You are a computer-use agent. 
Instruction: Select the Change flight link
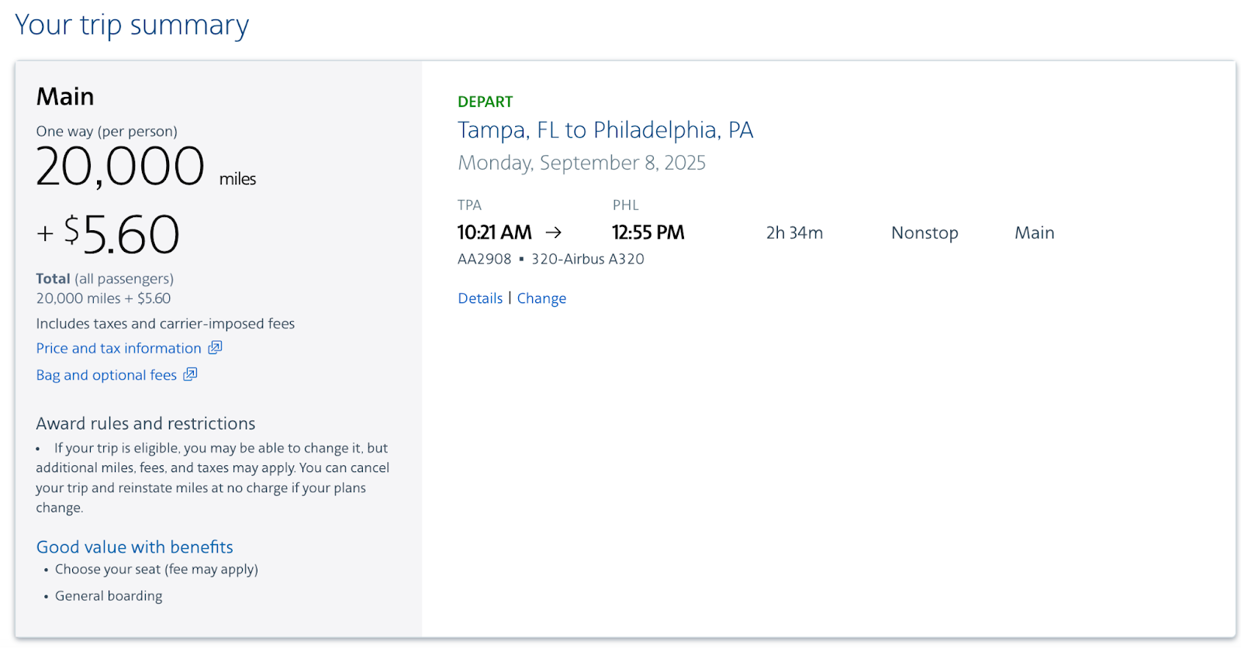click(541, 298)
